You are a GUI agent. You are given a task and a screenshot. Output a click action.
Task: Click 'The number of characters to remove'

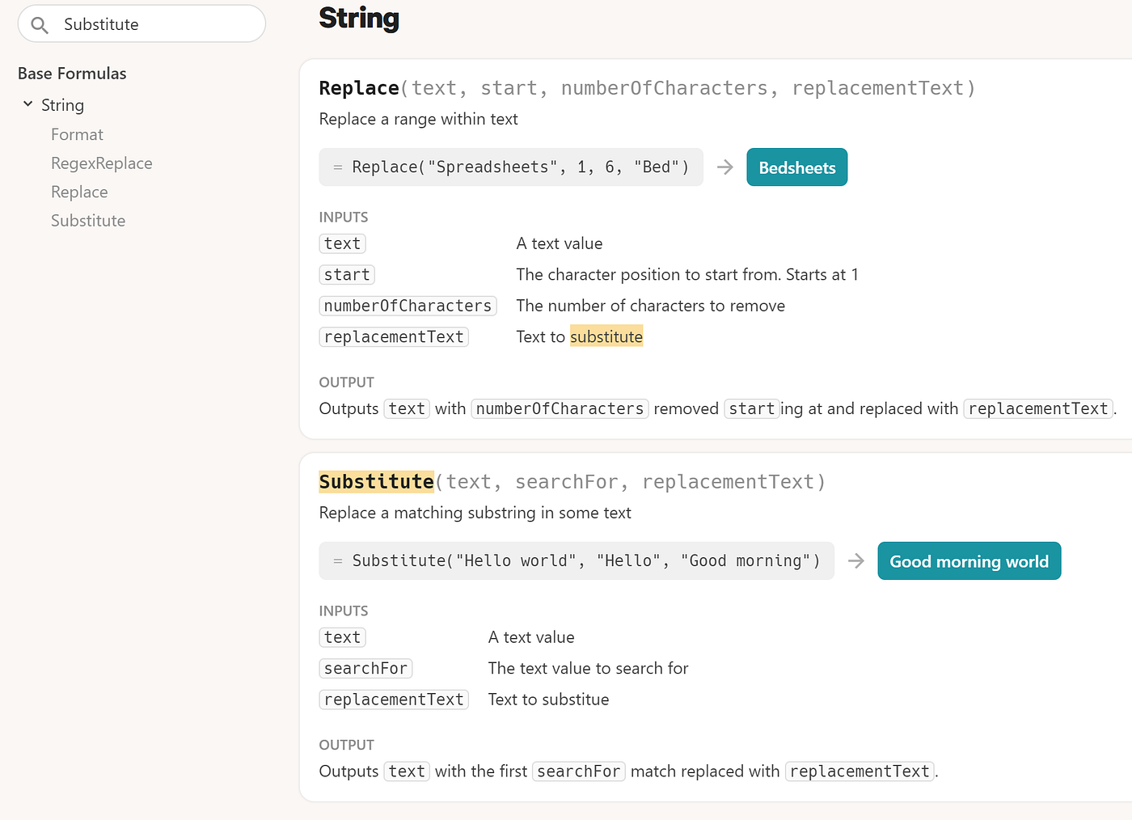tap(650, 306)
